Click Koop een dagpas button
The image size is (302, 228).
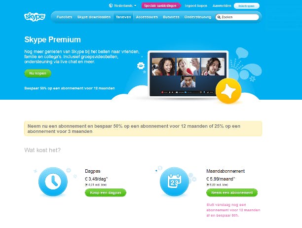[106, 192]
